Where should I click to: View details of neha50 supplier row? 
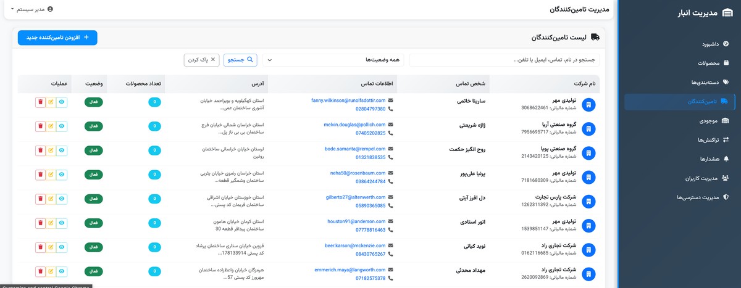pyautogui.click(x=61, y=175)
